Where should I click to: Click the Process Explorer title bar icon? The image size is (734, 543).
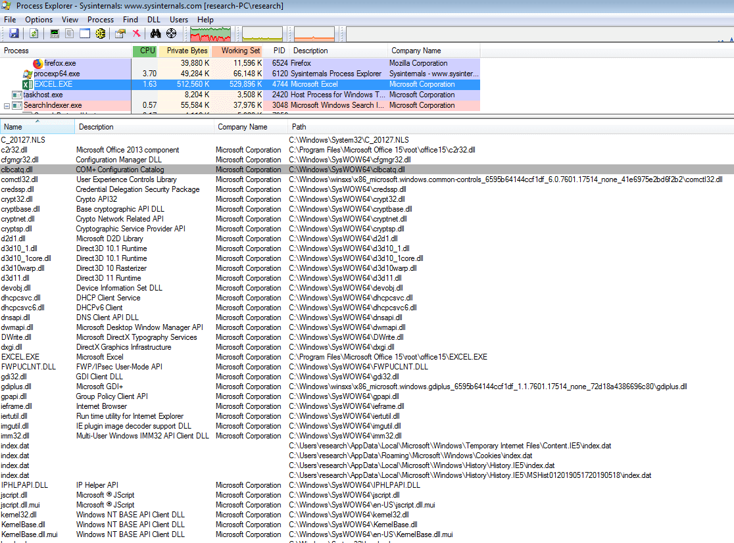click(6, 6)
